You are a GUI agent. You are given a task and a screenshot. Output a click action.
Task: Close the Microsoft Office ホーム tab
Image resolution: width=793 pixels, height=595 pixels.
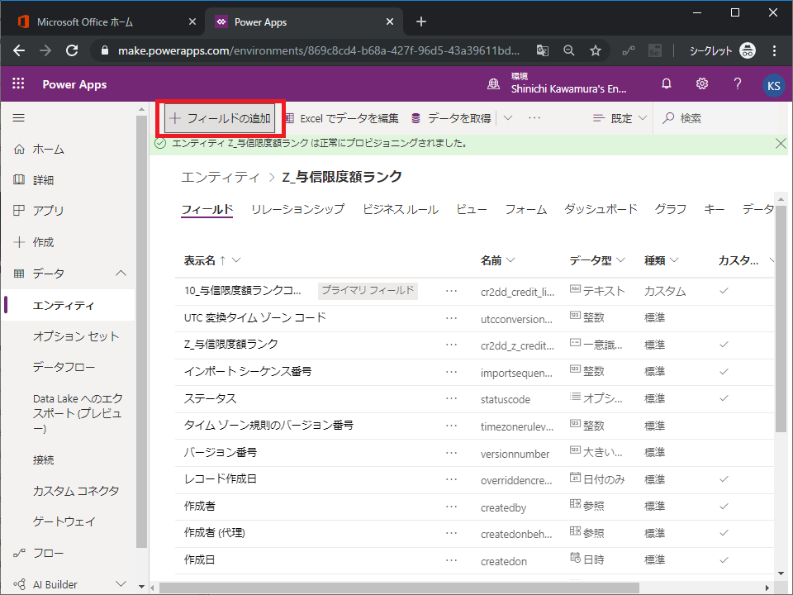coord(192,21)
